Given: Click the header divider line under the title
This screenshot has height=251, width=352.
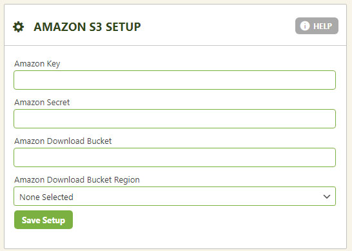Looking at the screenshot, I should tap(175, 45).
